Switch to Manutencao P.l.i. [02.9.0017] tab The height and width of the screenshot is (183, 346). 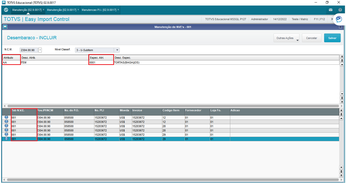[99, 10]
